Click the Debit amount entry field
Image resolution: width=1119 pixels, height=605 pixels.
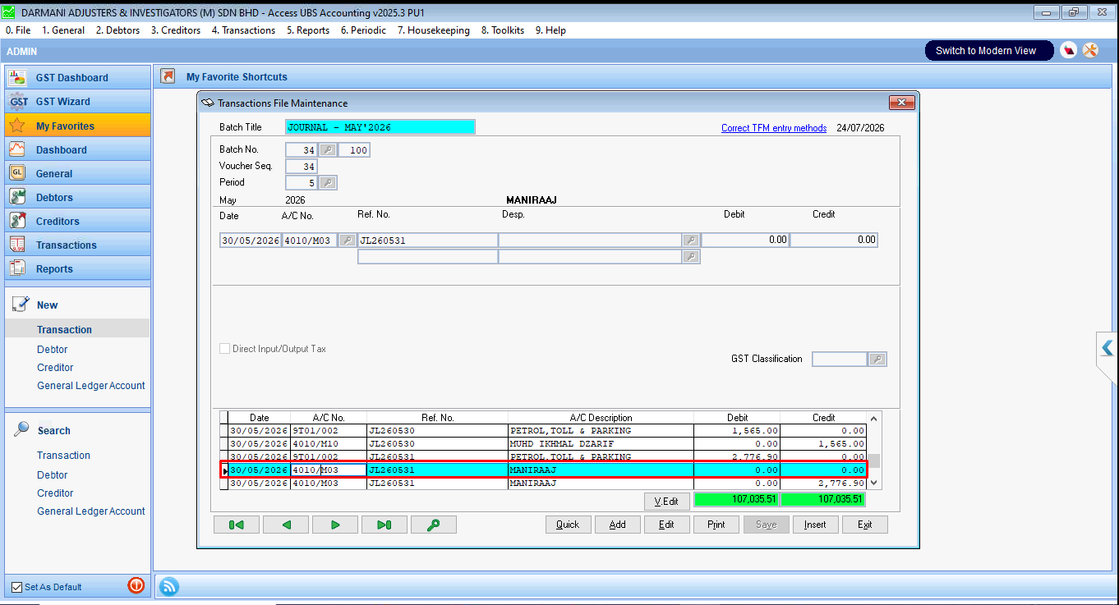pyautogui.click(x=745, y=241)
